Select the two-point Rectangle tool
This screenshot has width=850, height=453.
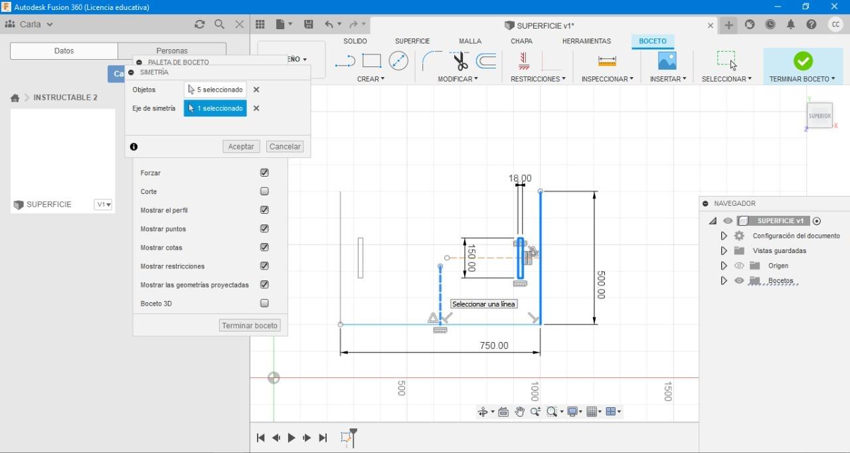[371, 61]
